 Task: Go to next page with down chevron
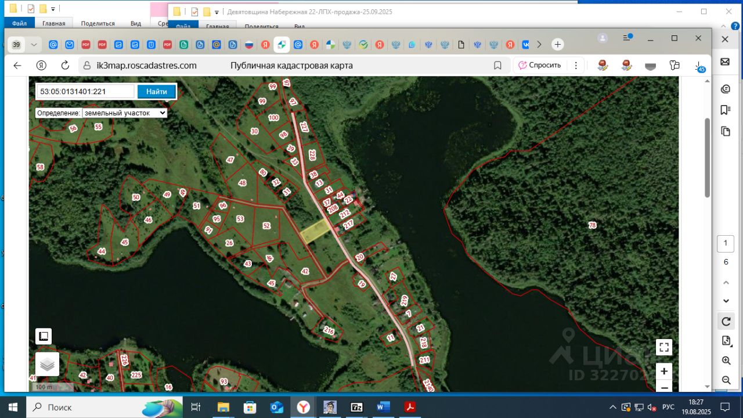click(x=726, y=301)
